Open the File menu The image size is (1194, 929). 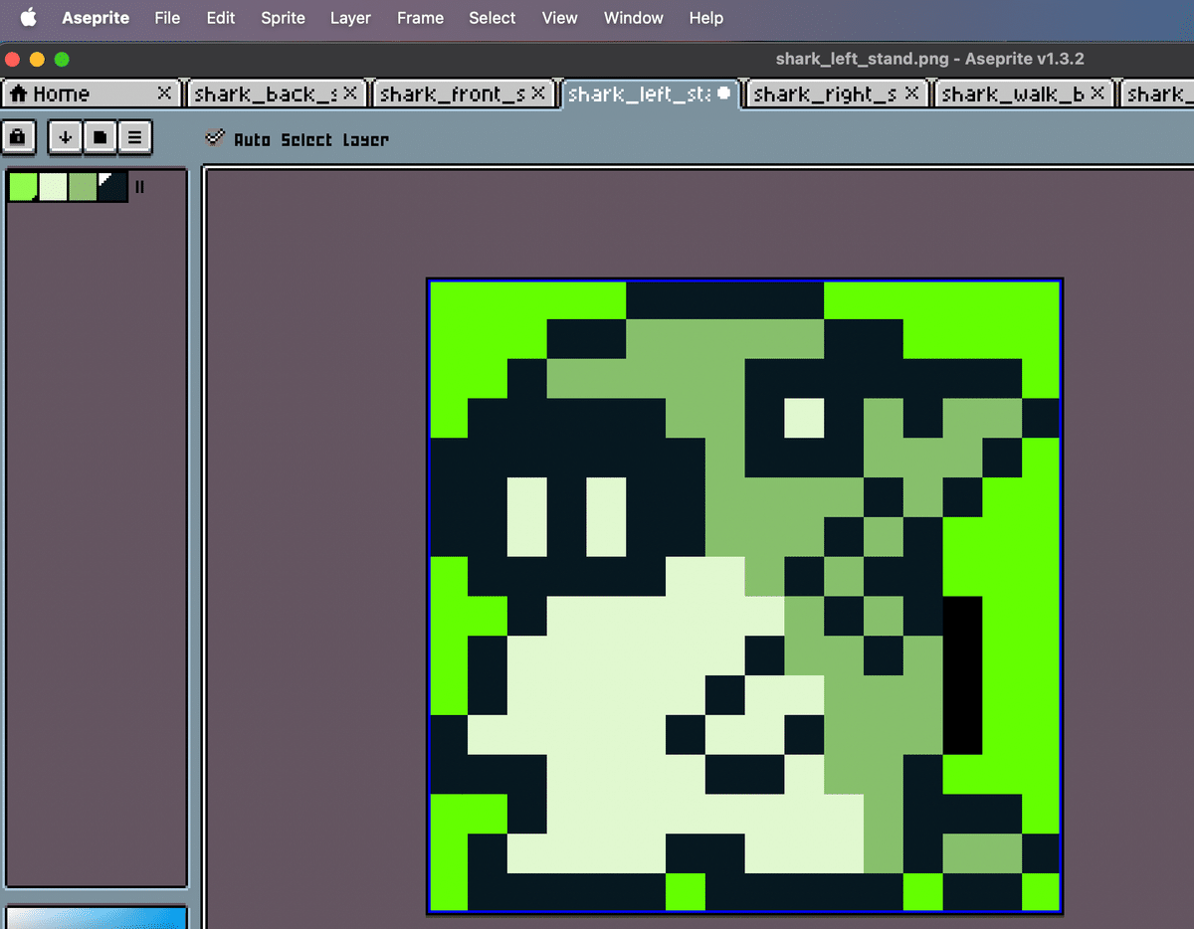tap(167, 18)
